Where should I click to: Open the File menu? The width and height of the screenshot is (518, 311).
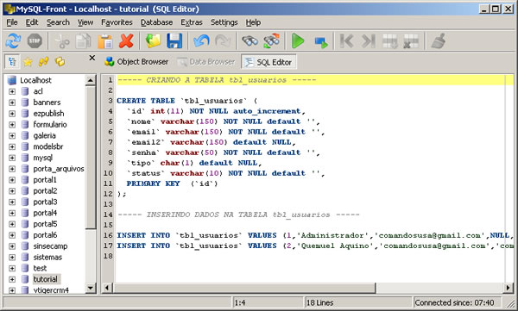(x=12, y=22)
